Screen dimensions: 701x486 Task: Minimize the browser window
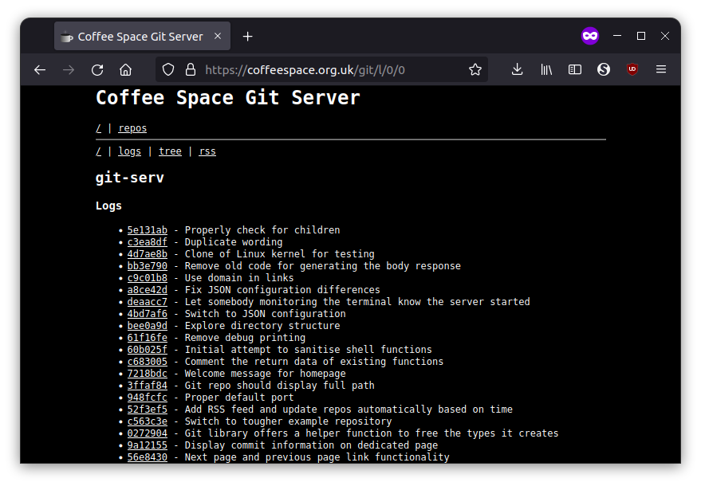pos(617,36)
